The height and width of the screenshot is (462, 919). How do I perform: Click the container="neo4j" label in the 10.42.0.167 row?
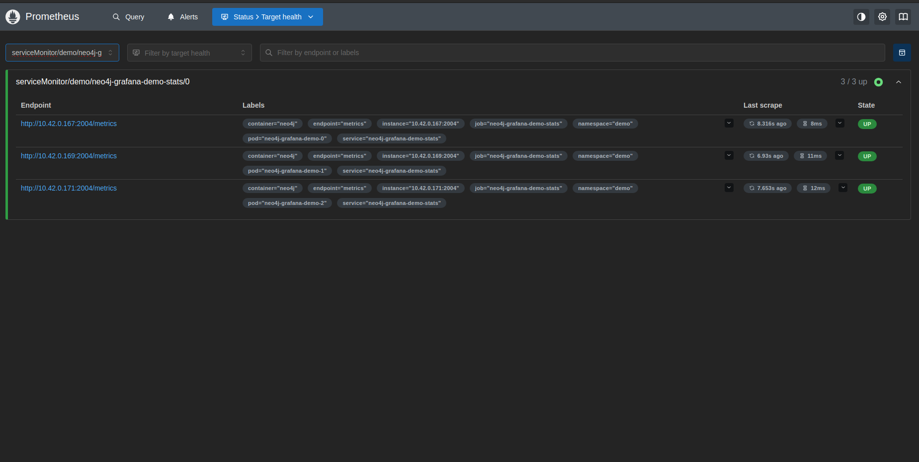tap(272, 124)
